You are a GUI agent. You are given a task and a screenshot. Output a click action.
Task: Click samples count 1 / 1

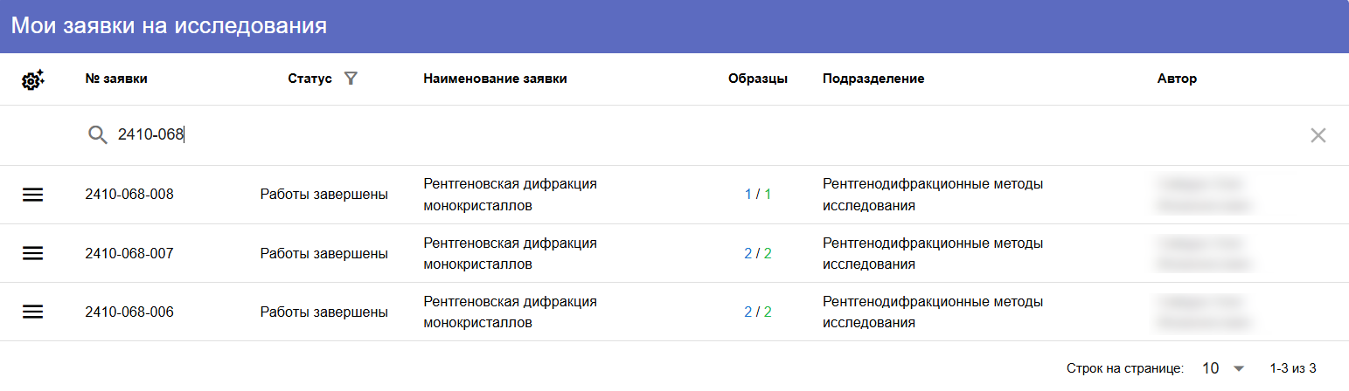(758, 195)
